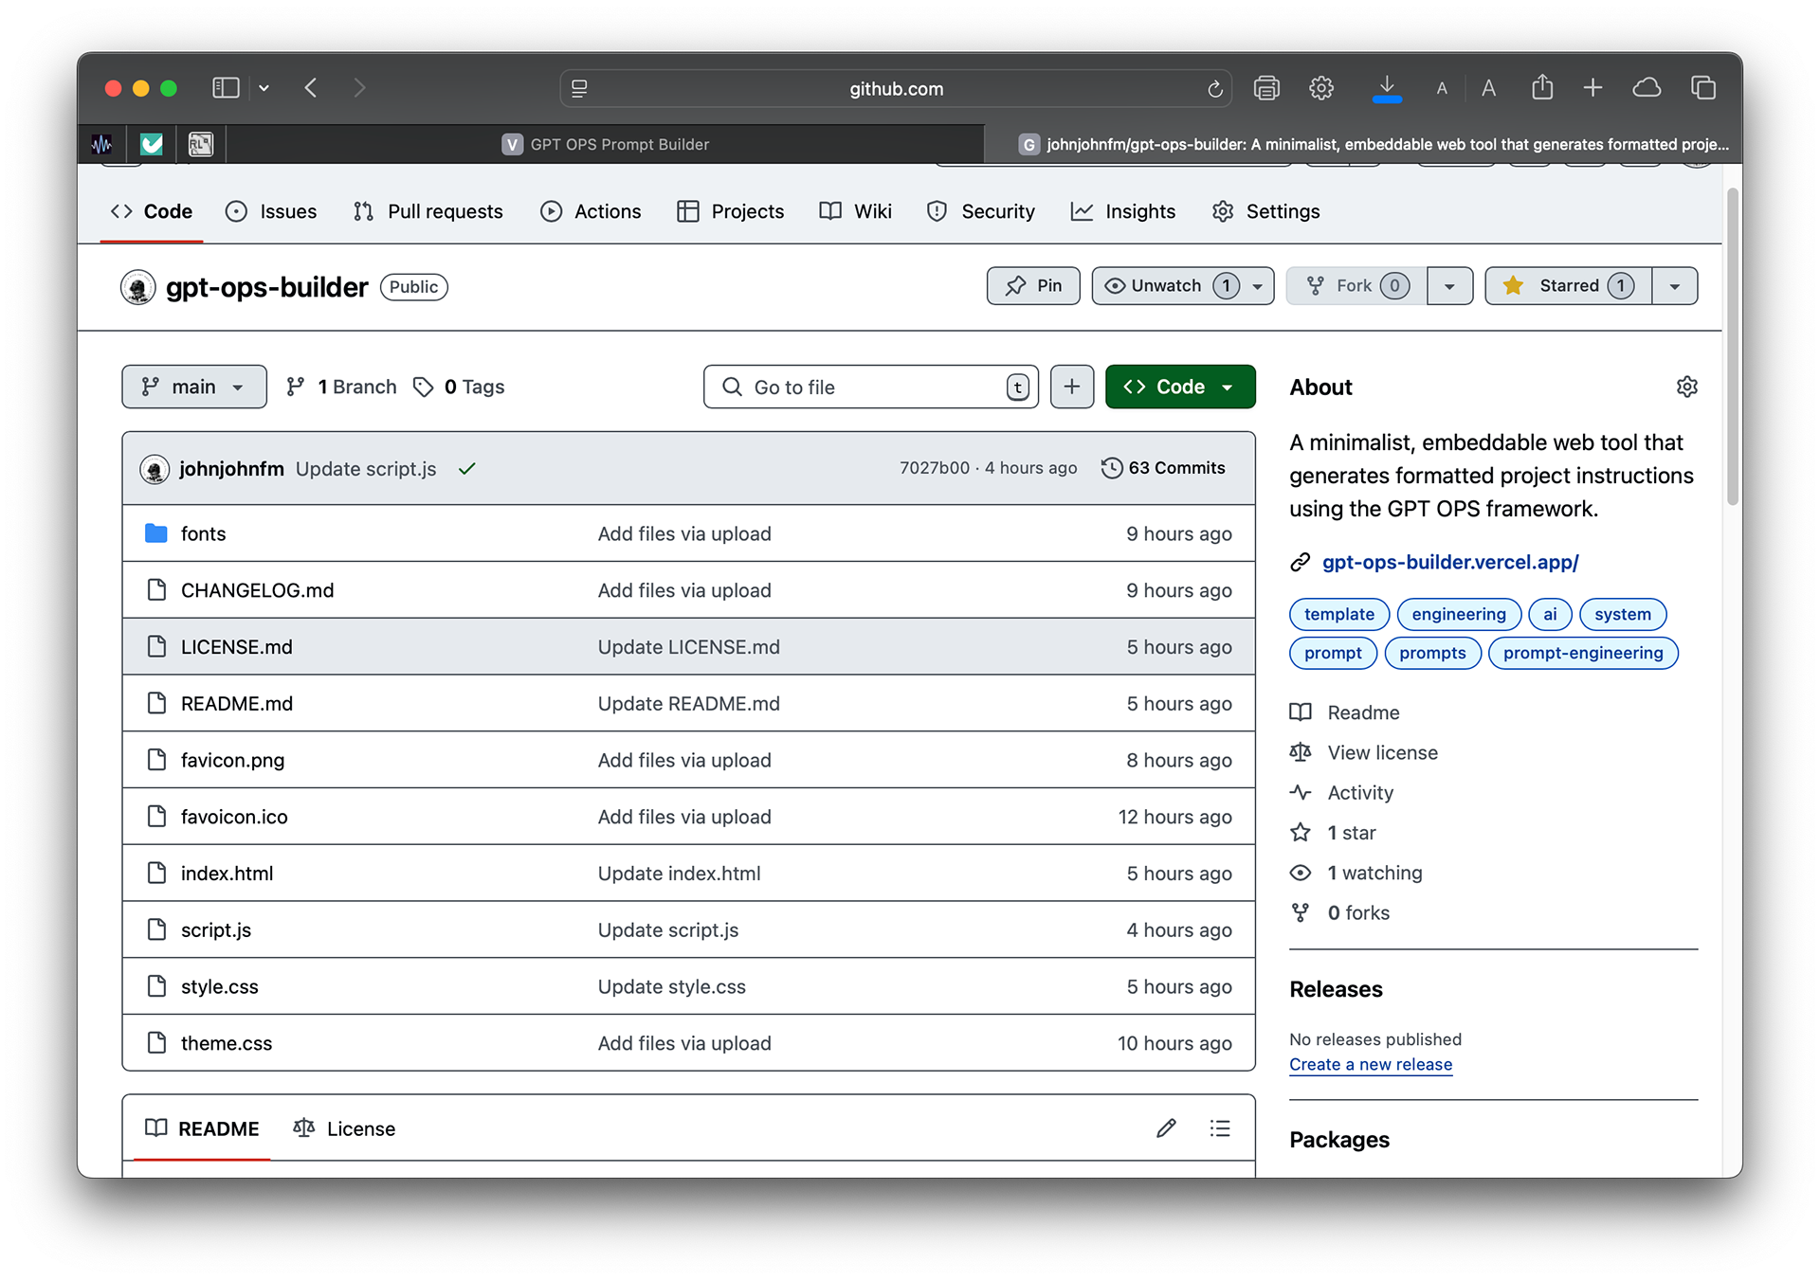View the 1 Branch link
The height and width of the screenshot is (1280, 1820).
tap(341, 387)
